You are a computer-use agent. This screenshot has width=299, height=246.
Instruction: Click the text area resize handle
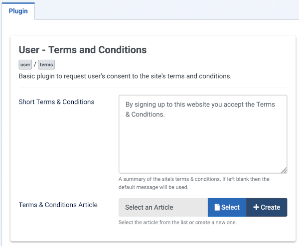coord(284,170)
